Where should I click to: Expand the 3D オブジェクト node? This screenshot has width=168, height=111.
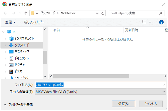pos(5,39)
